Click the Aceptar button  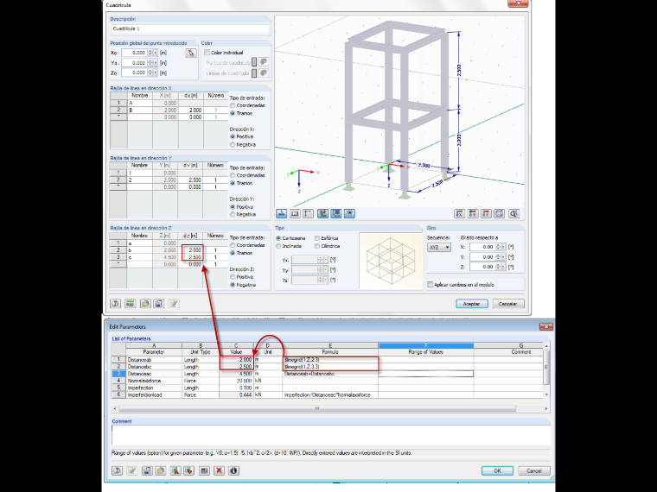coord(472,304)
